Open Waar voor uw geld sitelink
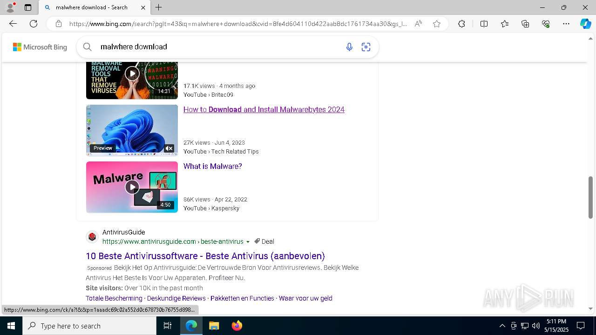This screenshot has height=335, width=596. coord(305,298)
